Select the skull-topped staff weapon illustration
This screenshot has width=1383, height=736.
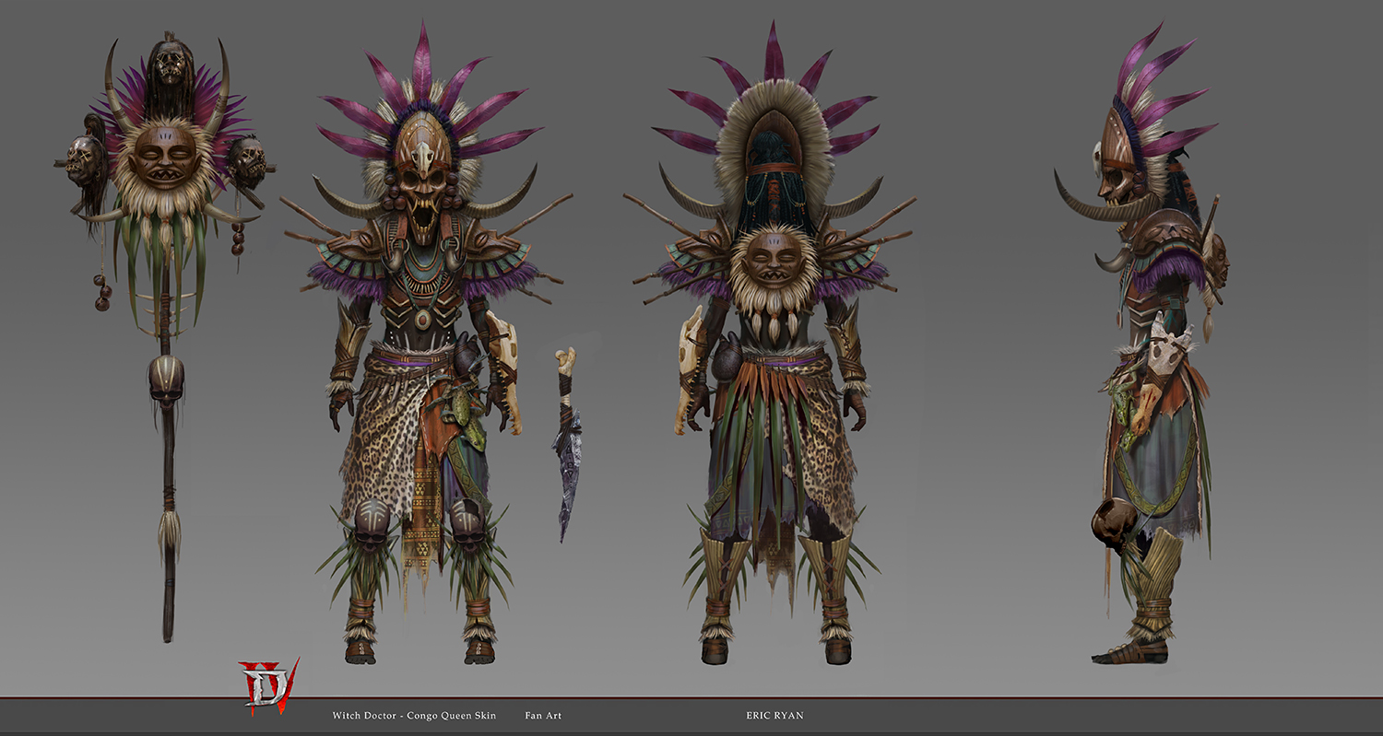tap(165, 336)
